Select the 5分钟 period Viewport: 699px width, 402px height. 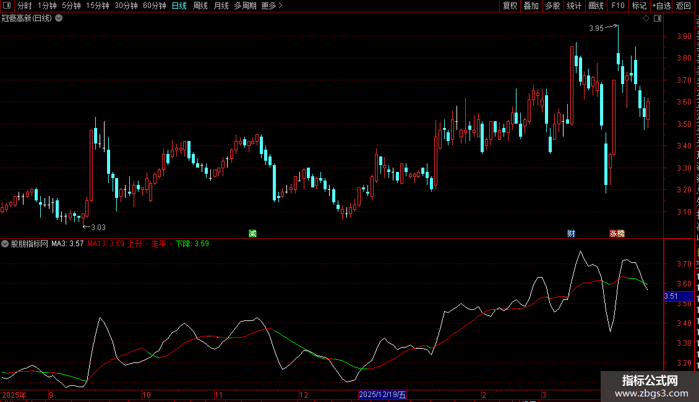pos(71,6)
